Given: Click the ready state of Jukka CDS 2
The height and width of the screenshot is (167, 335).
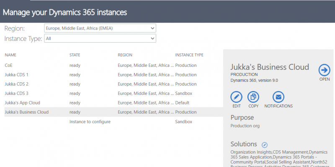Looking at the screenshot, I should click(75, 84).
